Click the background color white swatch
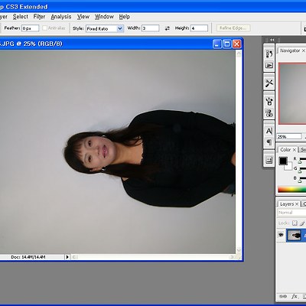Screen dimensions: 306x306 pos(288,167)
